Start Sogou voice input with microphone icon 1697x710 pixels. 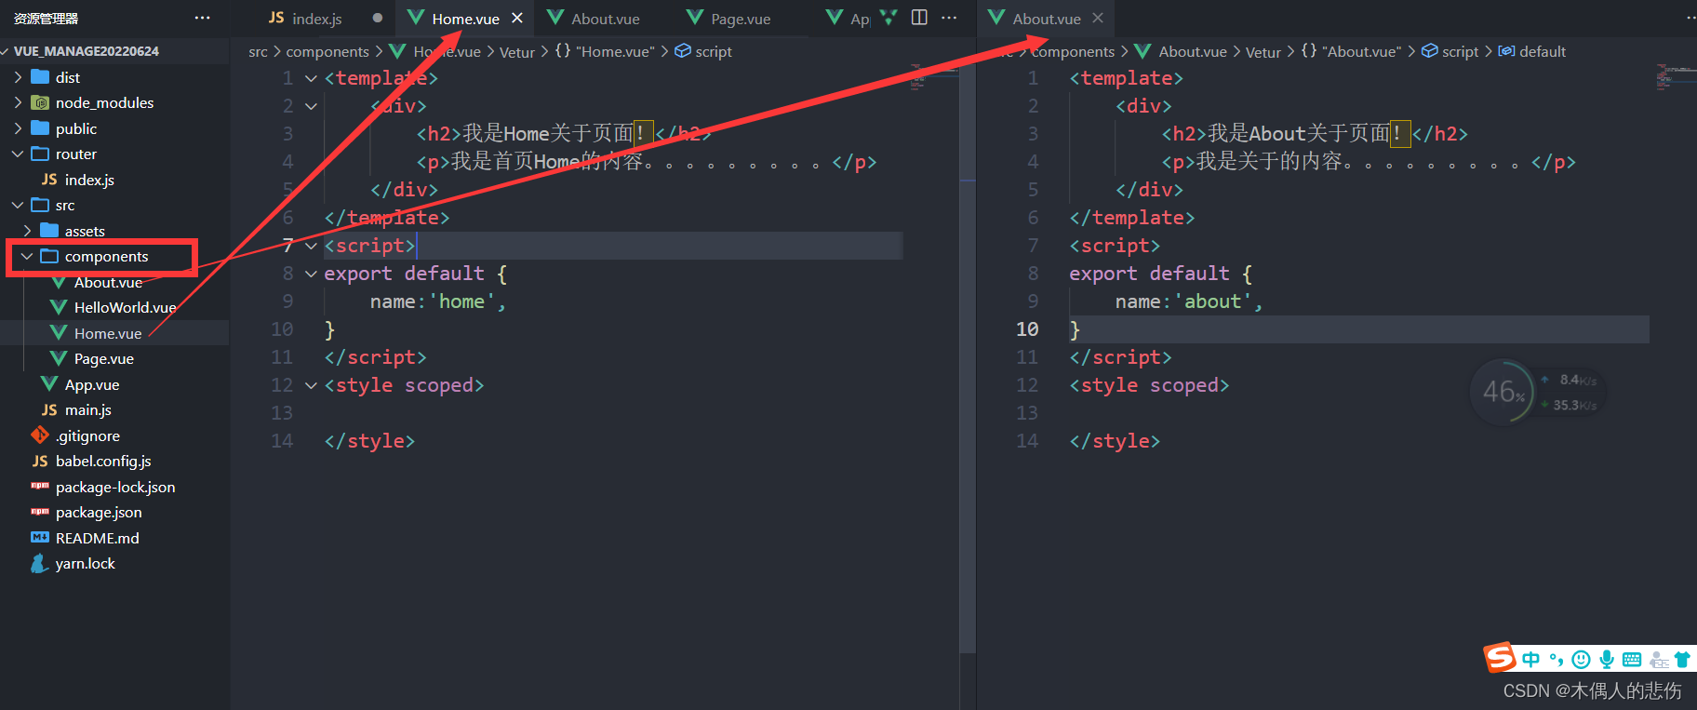(x=1606, y=660)
